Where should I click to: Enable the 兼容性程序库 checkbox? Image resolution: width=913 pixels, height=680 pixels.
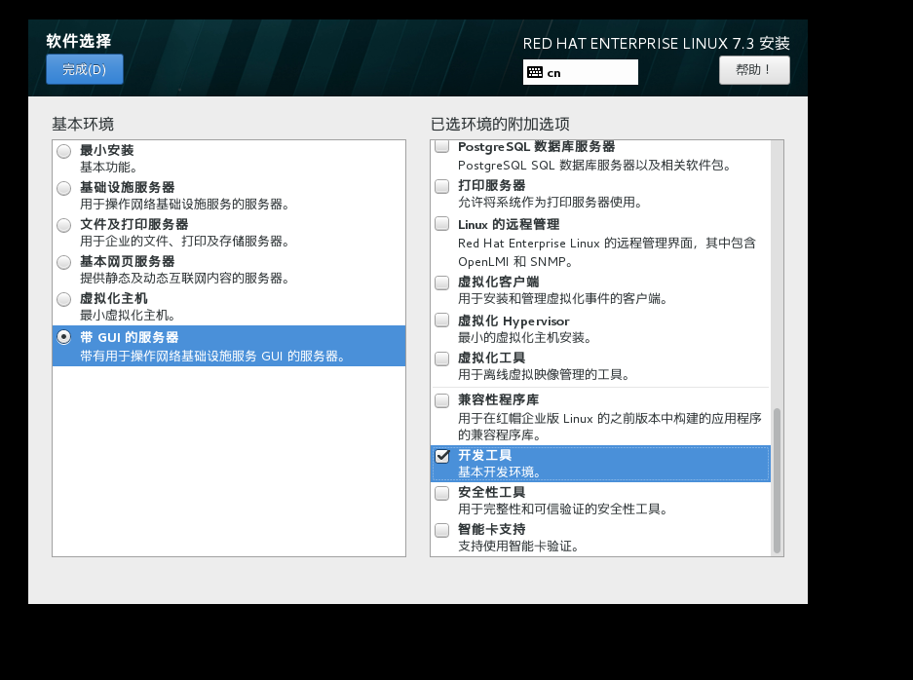442,400
